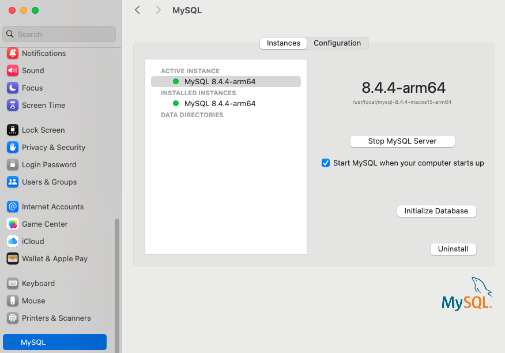
Task: Focus the Search input field
Action: 59,34
